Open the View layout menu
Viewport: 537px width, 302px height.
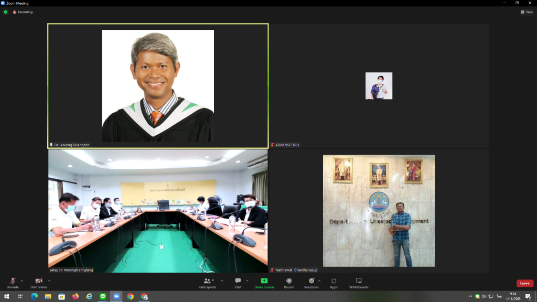point(527,12)
